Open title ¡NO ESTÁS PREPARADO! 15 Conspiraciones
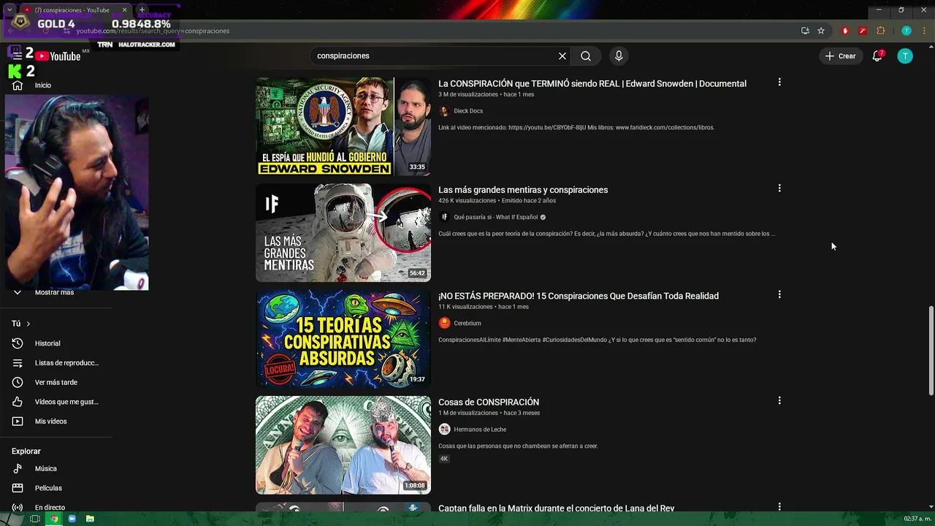Screen dimensions: 935x526 click(x=579, y=296)
